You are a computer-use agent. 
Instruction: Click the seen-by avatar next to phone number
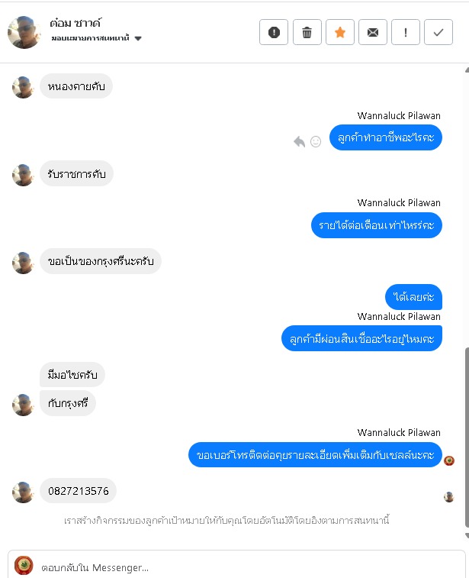point(448,496)
